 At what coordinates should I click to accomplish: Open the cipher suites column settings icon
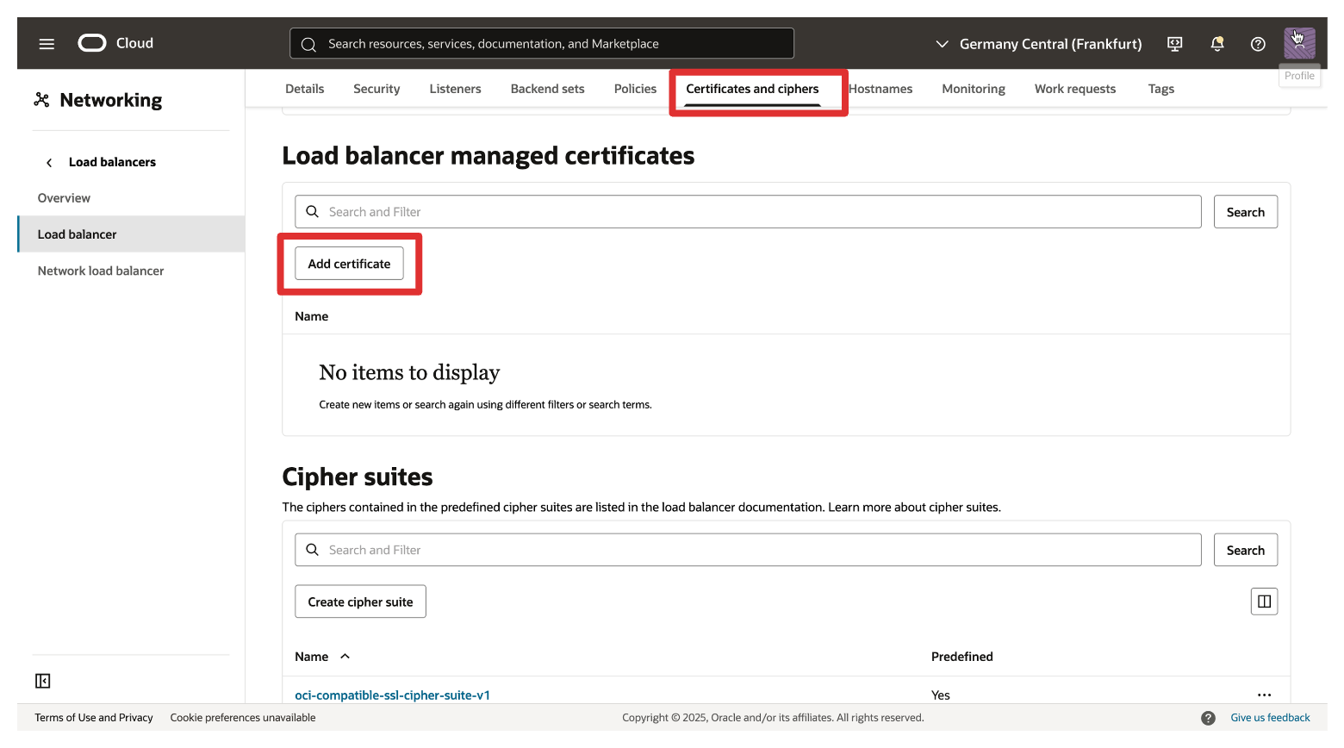[1264, 602]
